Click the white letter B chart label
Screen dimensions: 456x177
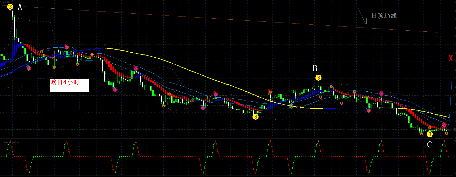point(315,68)
